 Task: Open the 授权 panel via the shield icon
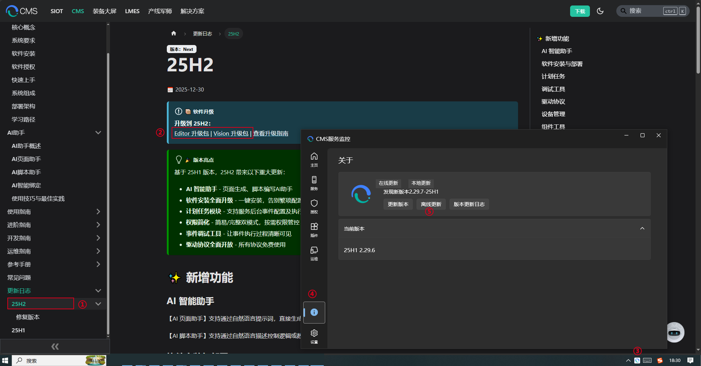pos(314,206)
